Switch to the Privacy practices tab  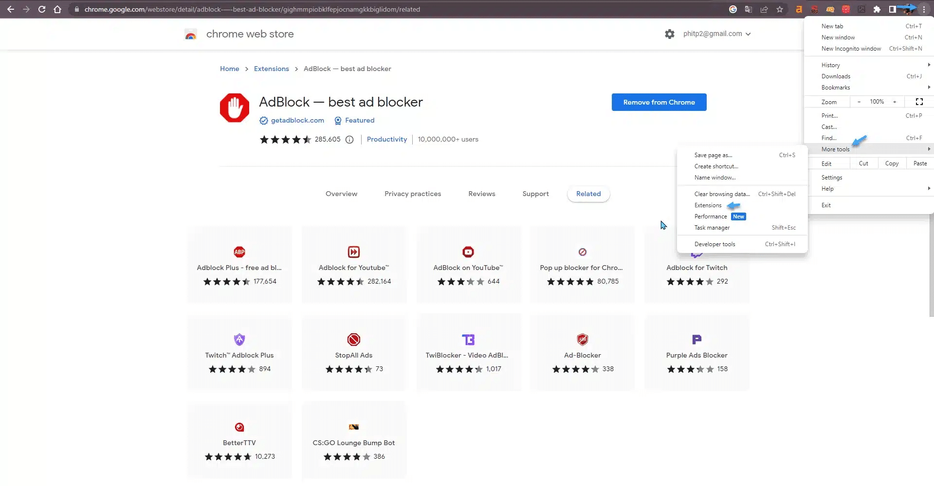tap(413, 194)
